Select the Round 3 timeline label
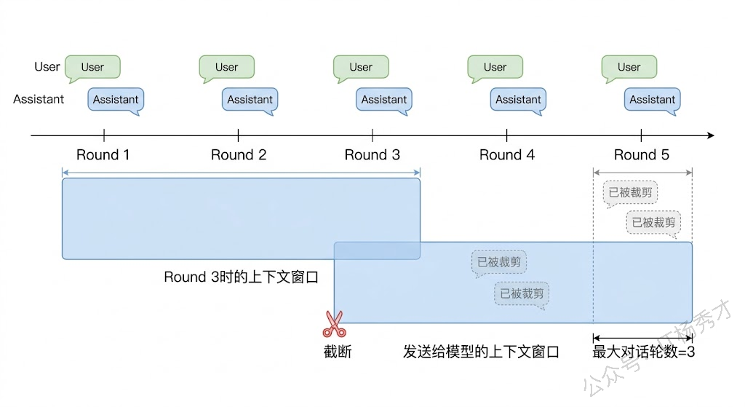This screenshot has height=407, width=745. (372, 155)
